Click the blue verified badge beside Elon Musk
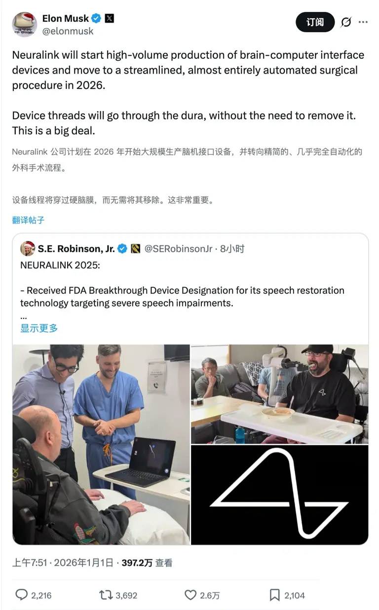This screenshot has width=379, height=610. click(97, 18)
